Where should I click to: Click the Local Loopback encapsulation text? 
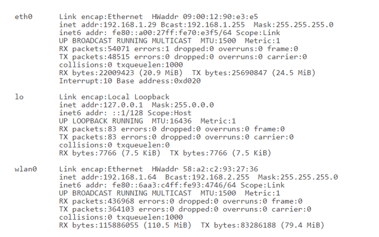pyautogui.click(x=140, y=97)
